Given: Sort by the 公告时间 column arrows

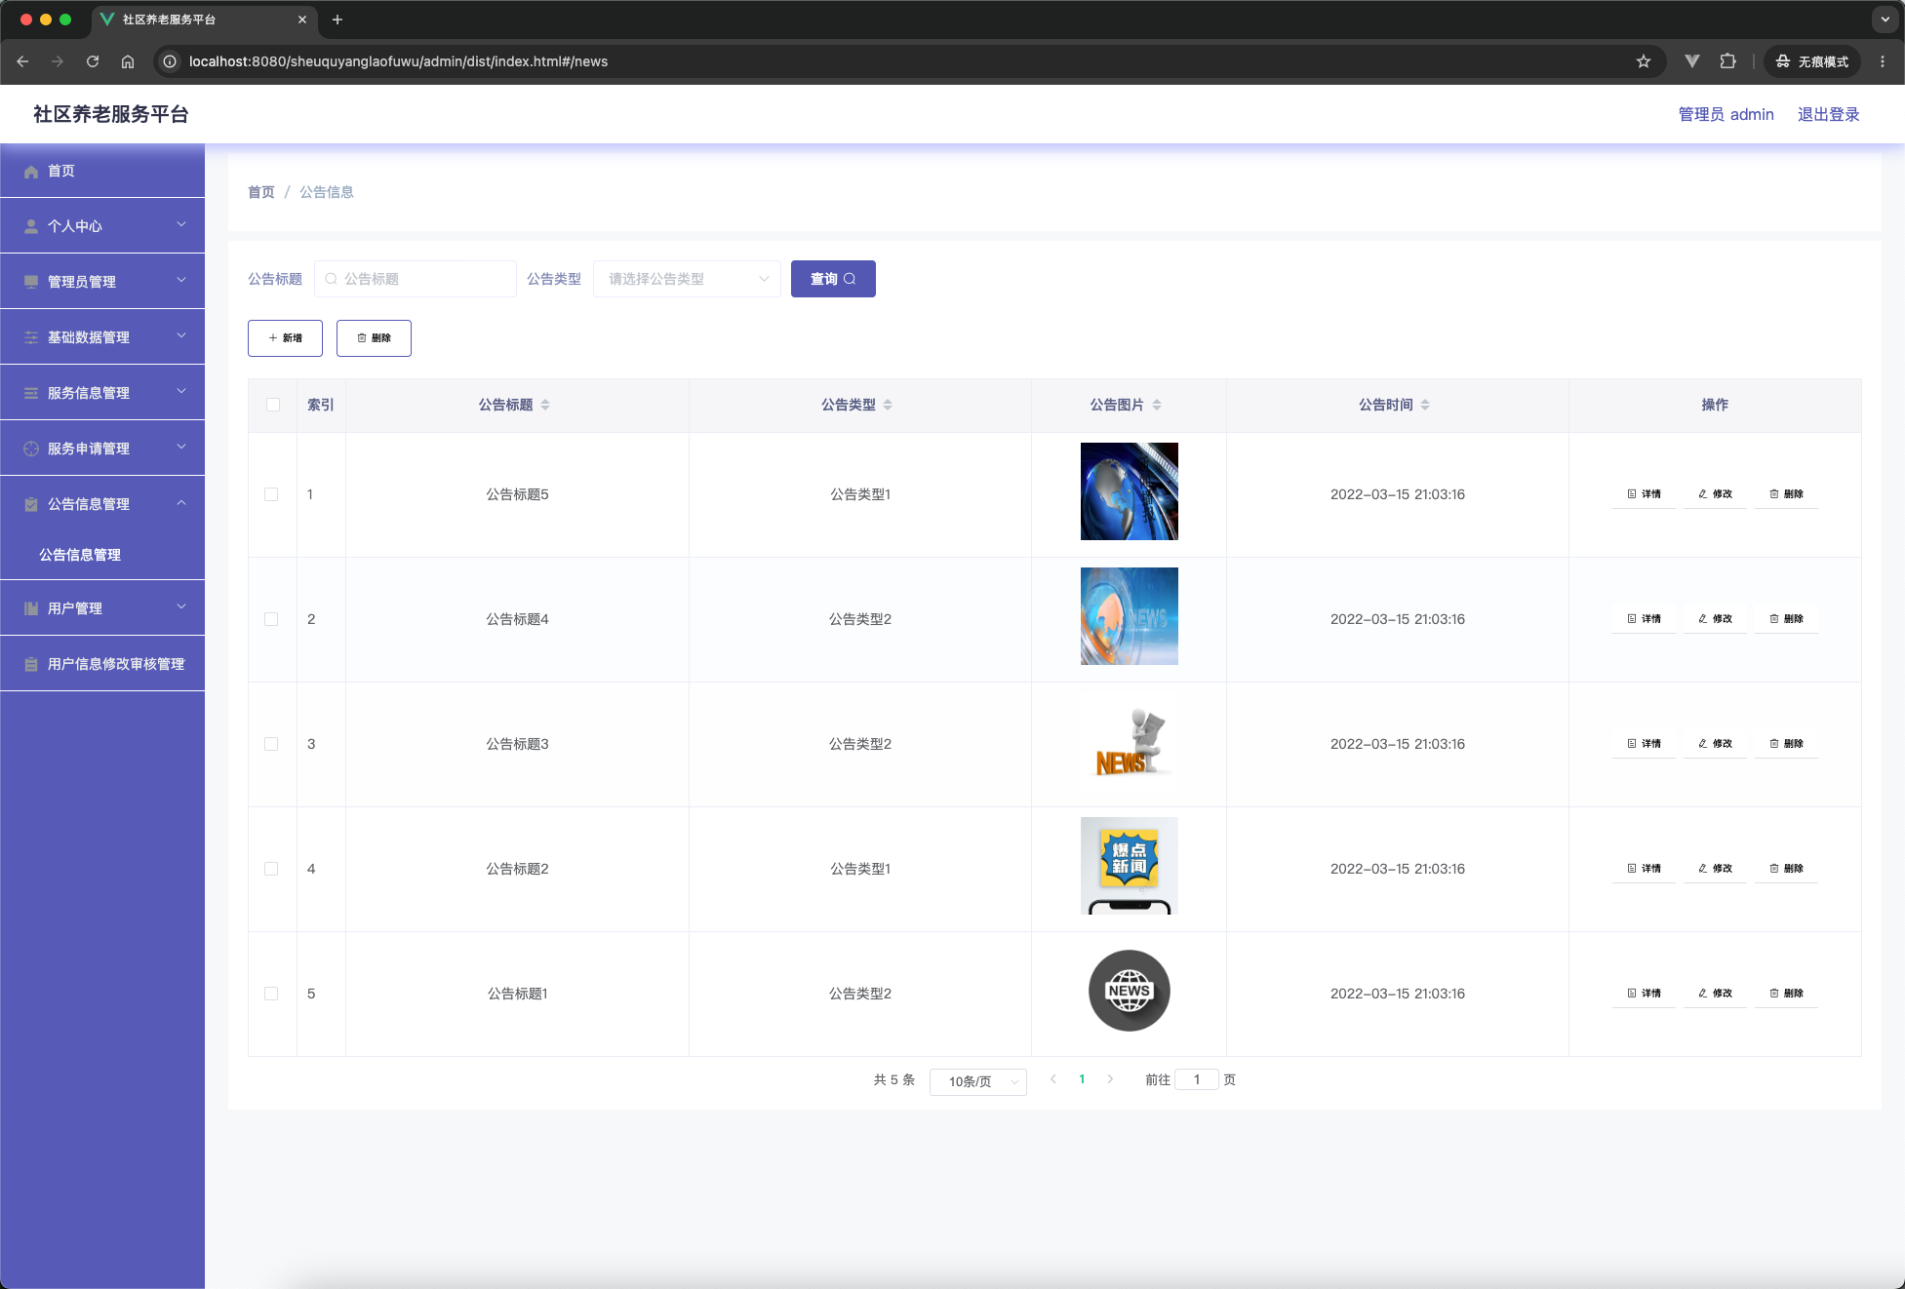Looking at the screenshot, I should point(1425,405).
